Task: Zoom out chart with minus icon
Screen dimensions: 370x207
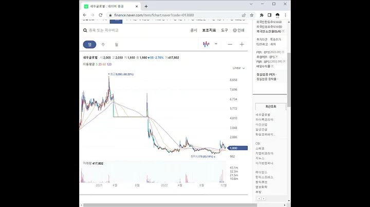Action: 230,44
